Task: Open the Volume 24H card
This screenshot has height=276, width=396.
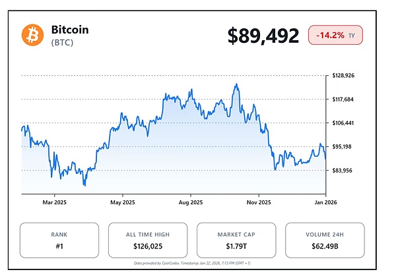Action: click(324, 240)
